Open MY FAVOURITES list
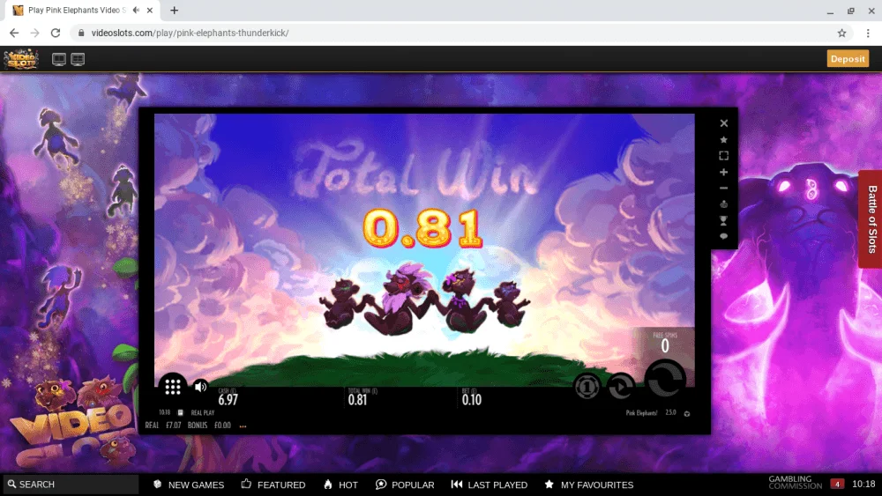Screen dimensions: 882x496 click(x=588, y=485)
